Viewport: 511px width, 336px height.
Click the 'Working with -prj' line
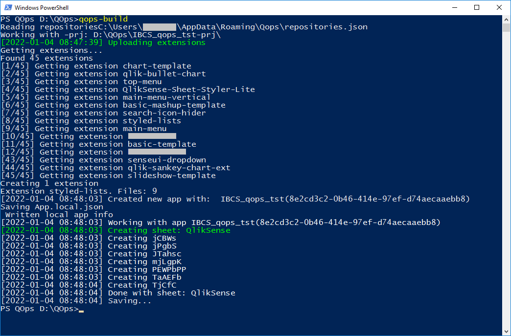click(x=111, y=35)
